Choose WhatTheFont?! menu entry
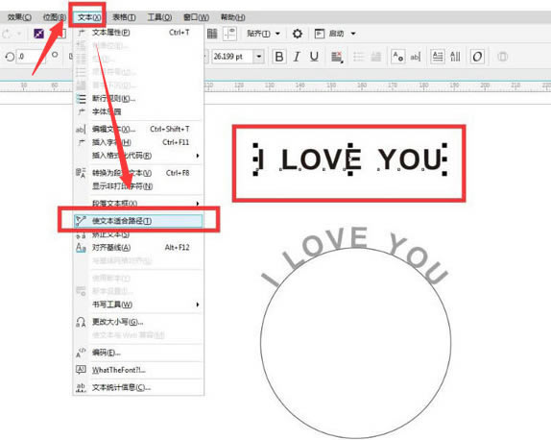The width and height of the screenshot is (551, 440). click(138, 370)
